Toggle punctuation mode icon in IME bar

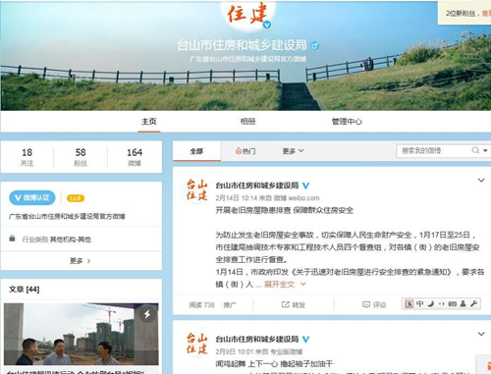tap(441, 304)
